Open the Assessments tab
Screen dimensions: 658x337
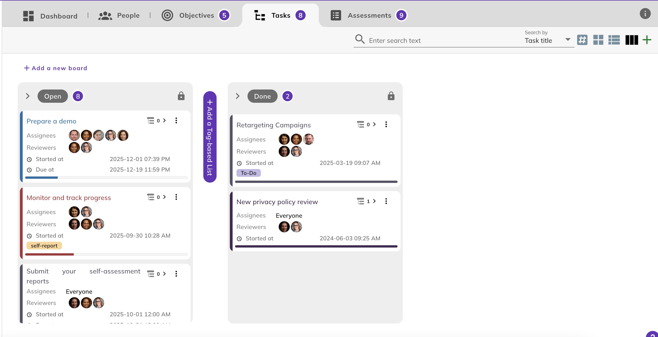click(369, 15)
